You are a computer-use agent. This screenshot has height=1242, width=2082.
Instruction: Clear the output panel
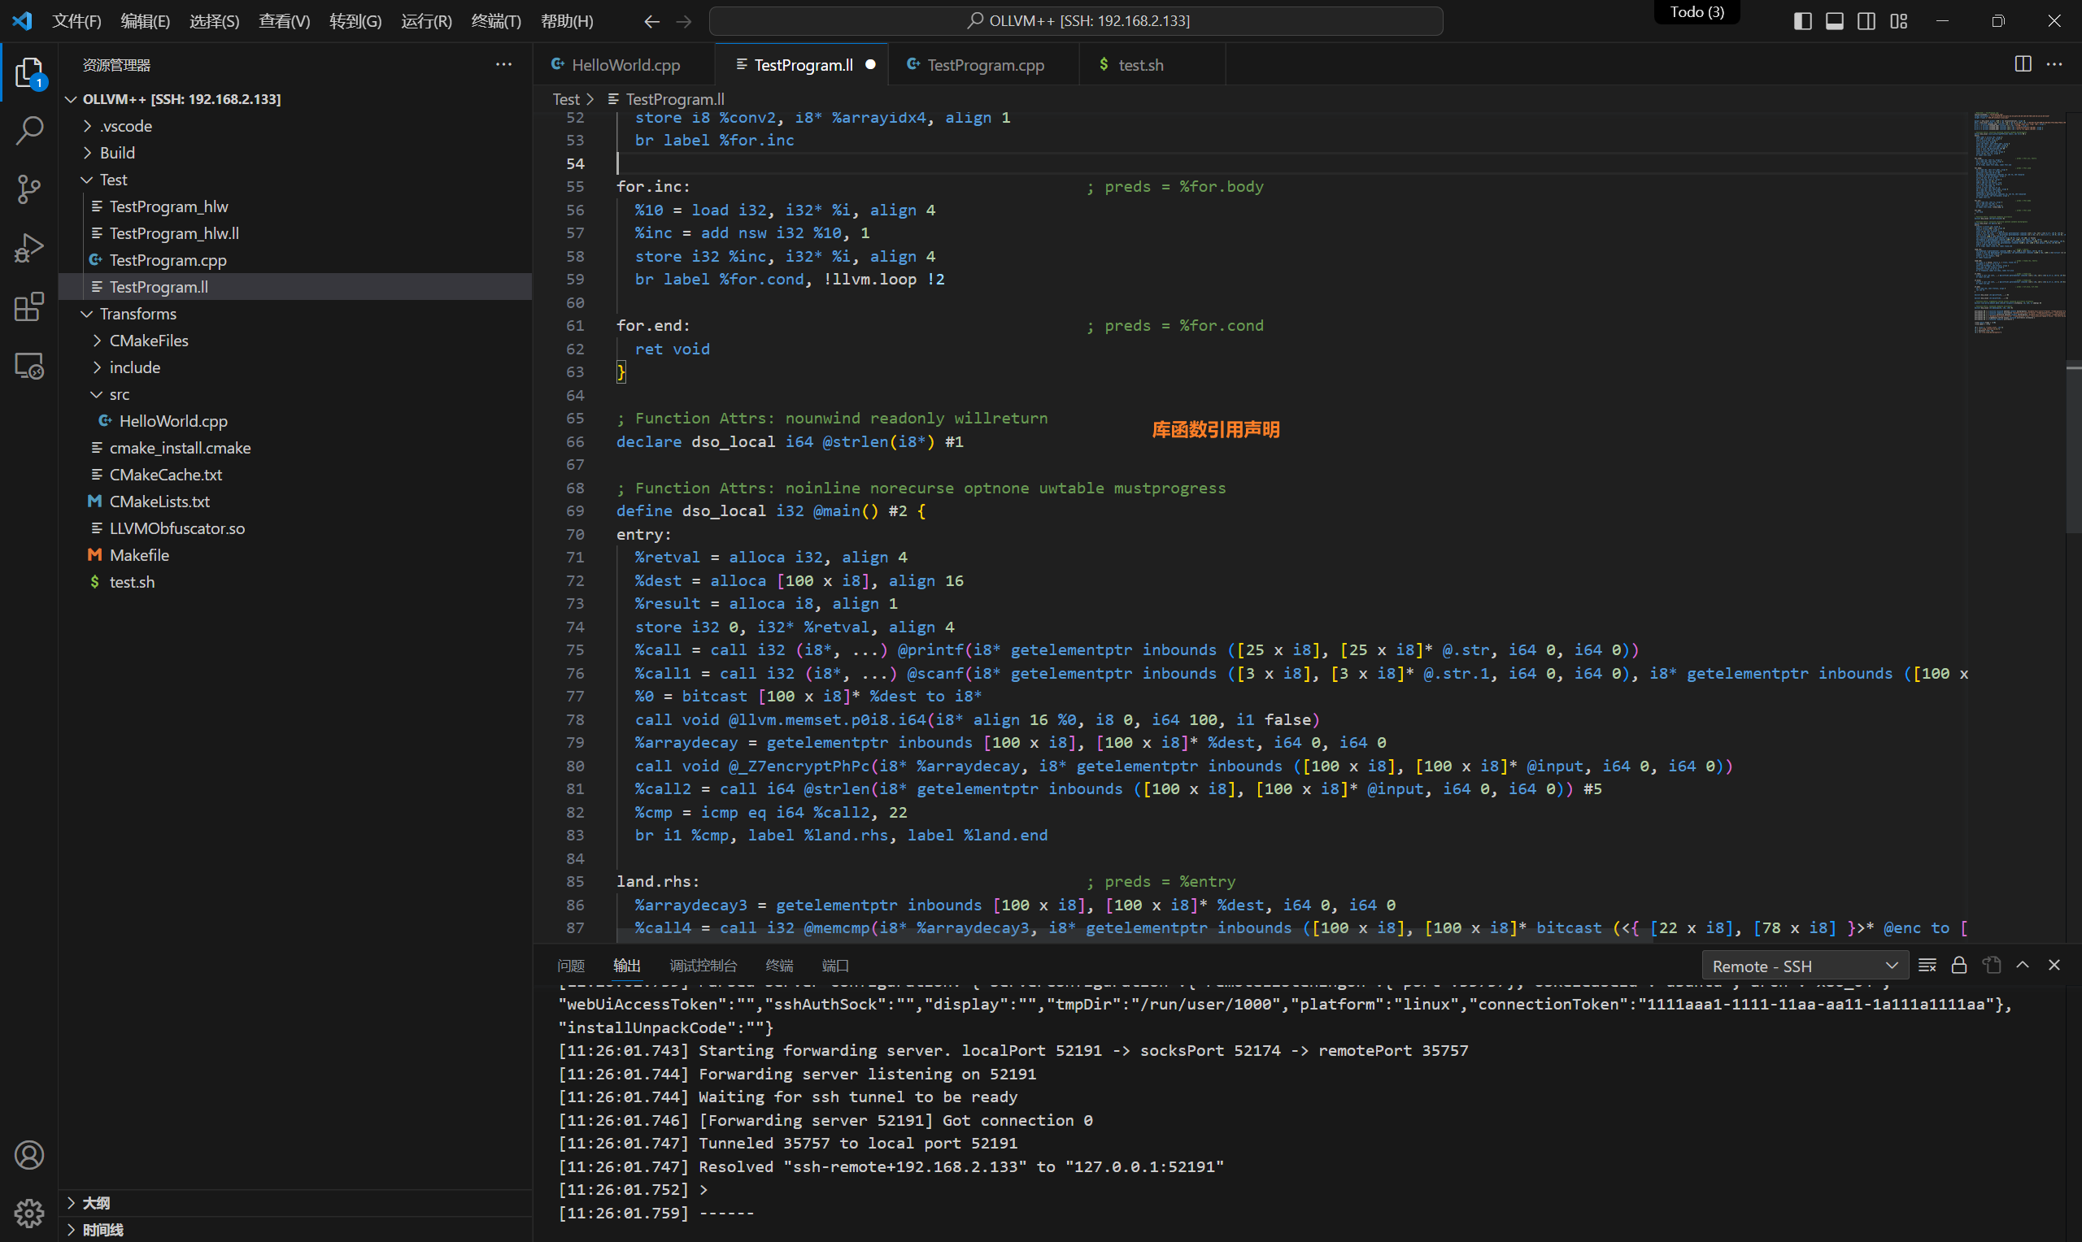tap(1927, 965)
